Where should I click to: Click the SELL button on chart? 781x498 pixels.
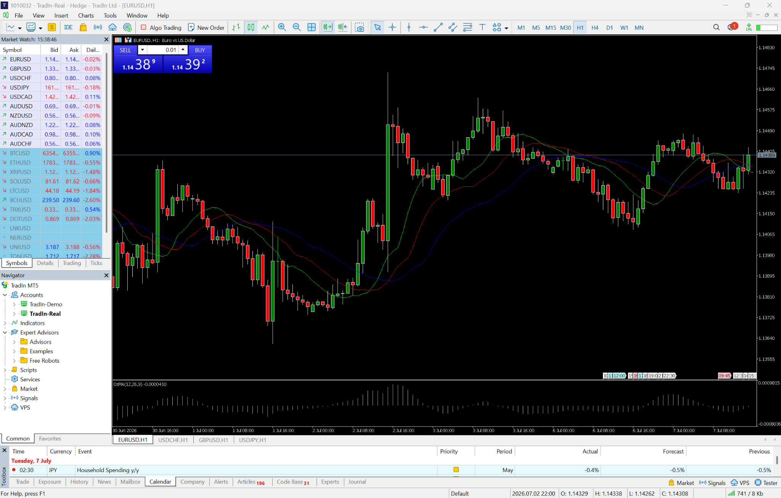point(125,50)
